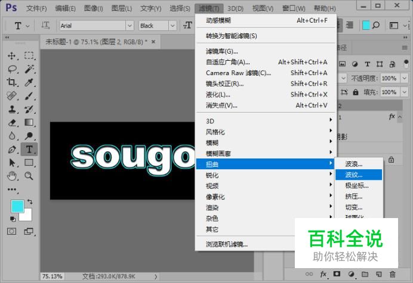Open the 模糊 filter submenu
The height and width of the screenshot is (283, 413).
pos(266,142)
